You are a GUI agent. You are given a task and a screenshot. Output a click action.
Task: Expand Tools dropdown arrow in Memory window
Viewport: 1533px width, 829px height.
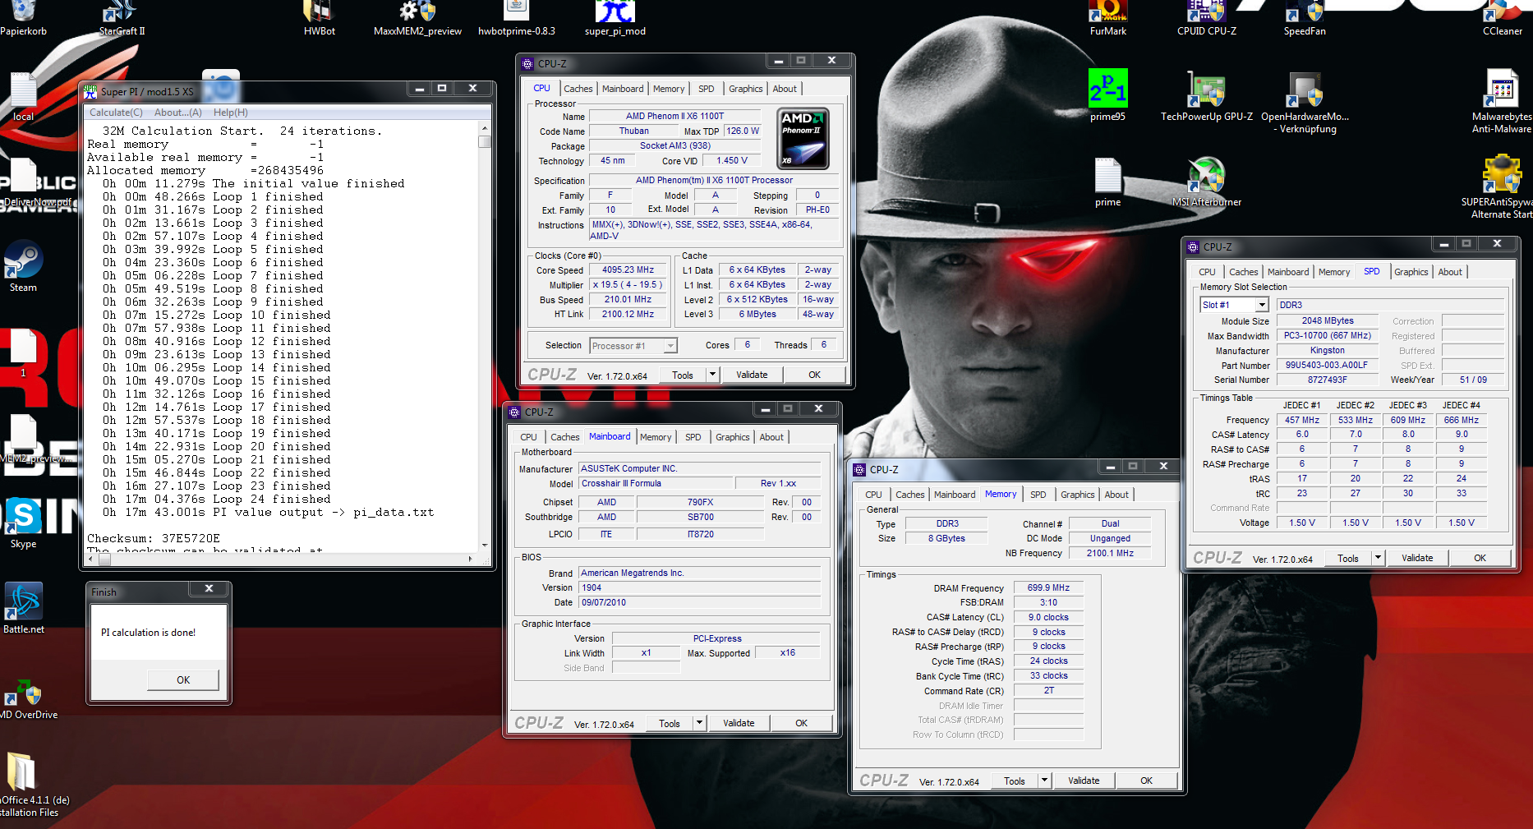pyautogui.click(x=1044, y=781)
